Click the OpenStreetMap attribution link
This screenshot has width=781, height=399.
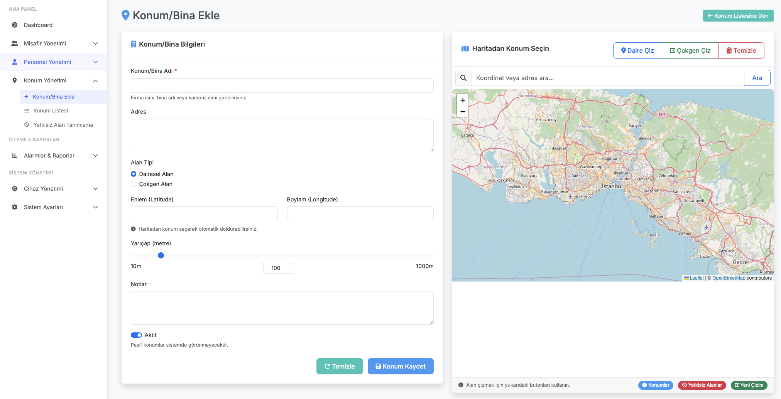pyautogui.click(x=729, y=278)
